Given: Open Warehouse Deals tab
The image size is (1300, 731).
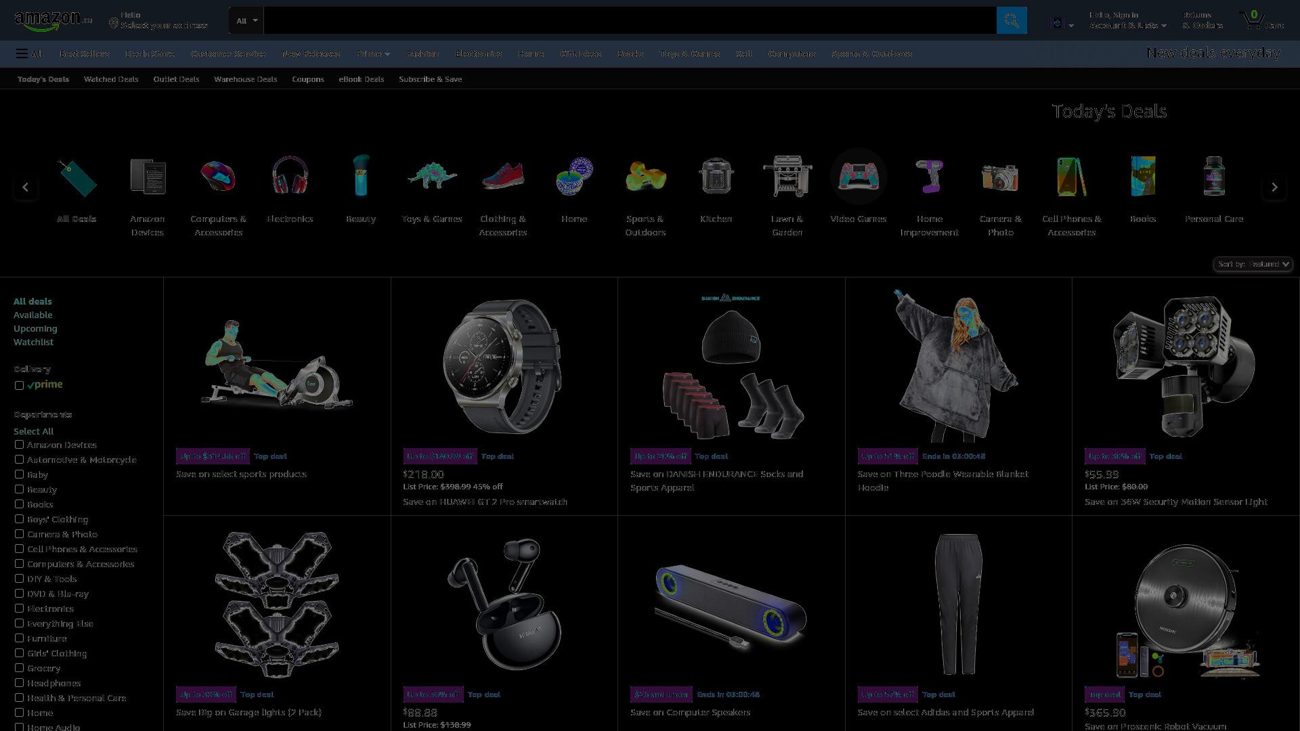Looking at the screenshot, I should click(246, 79).
